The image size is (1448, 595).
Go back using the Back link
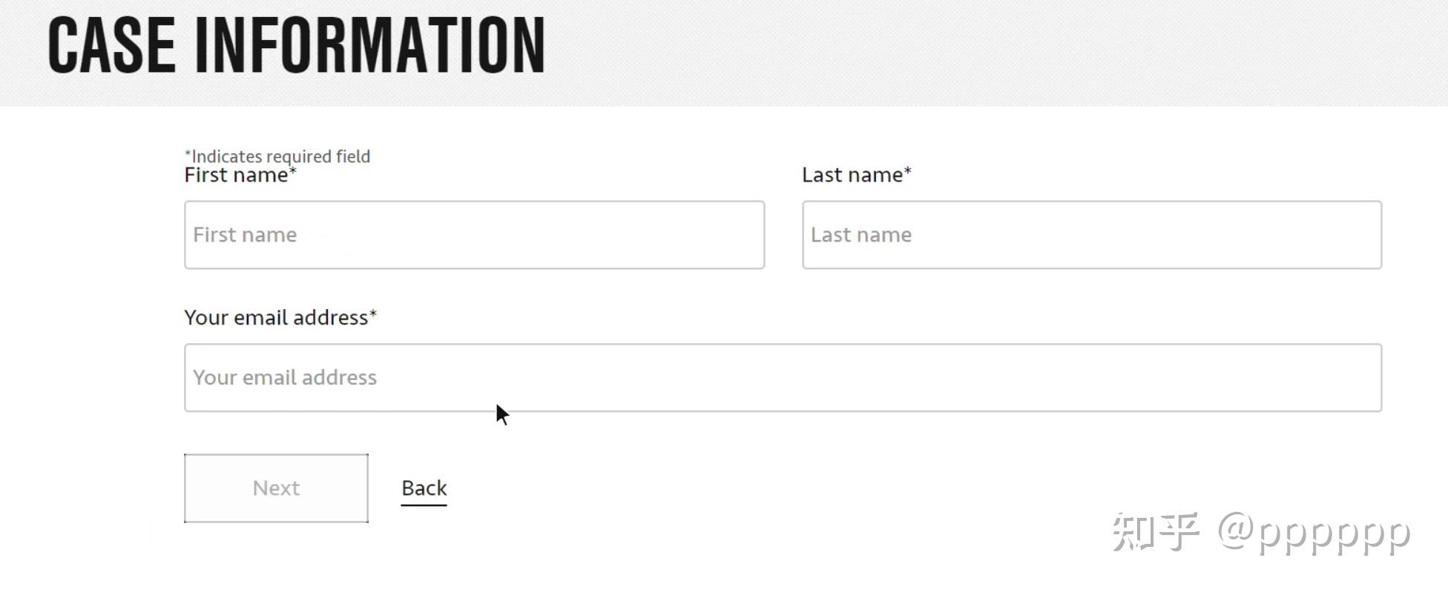424,488
